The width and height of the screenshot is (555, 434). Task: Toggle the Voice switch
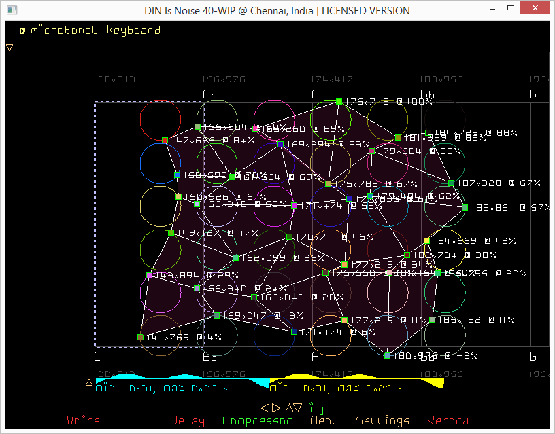(83, 421)
